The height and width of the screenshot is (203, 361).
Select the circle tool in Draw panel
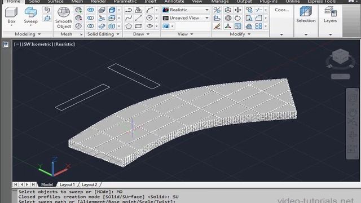click(149, 18)
